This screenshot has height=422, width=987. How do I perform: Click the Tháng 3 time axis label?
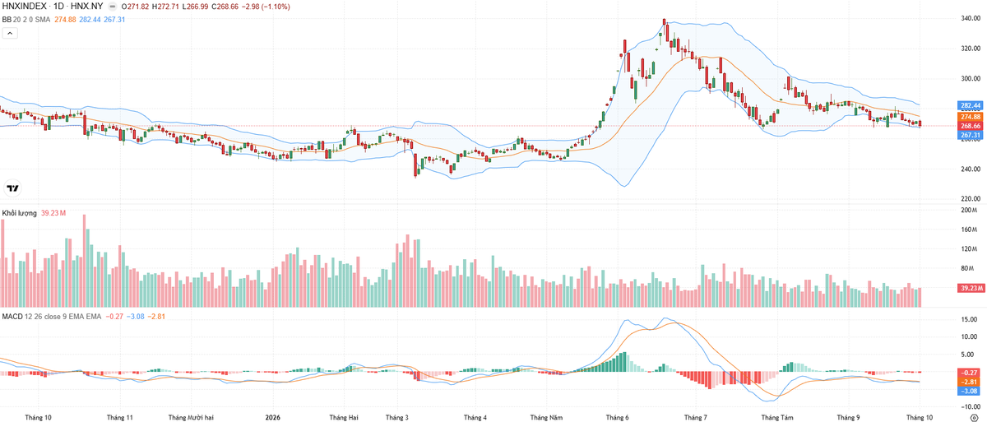click(396, 417)
